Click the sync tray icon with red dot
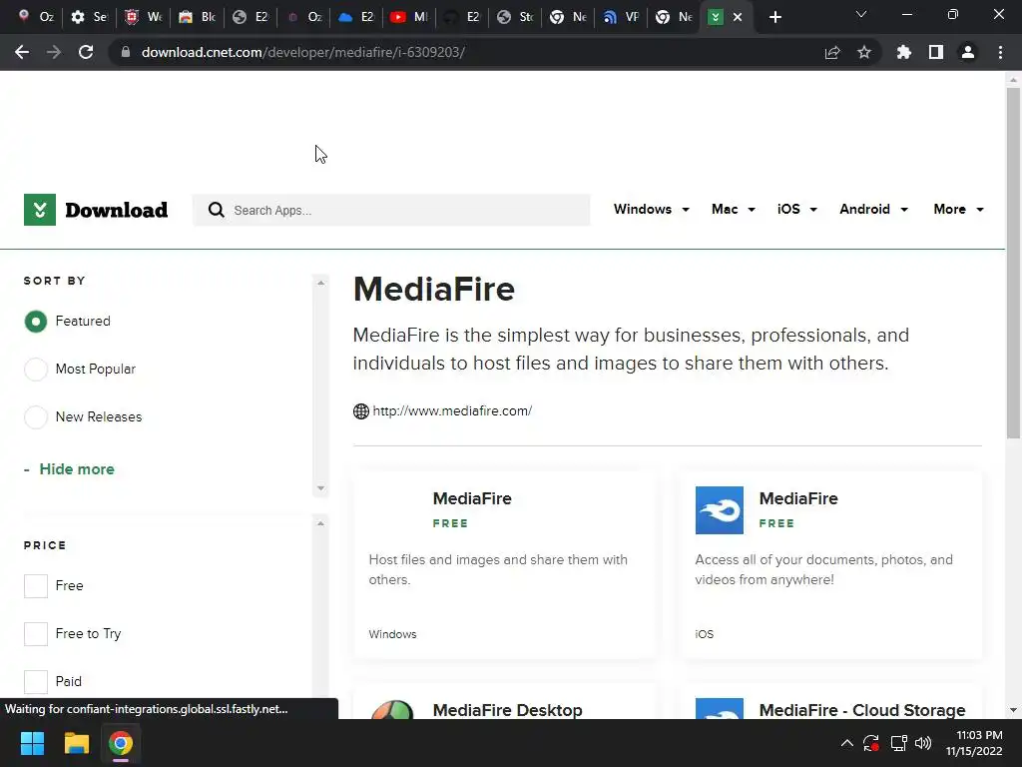 click(x=871, y=743)
